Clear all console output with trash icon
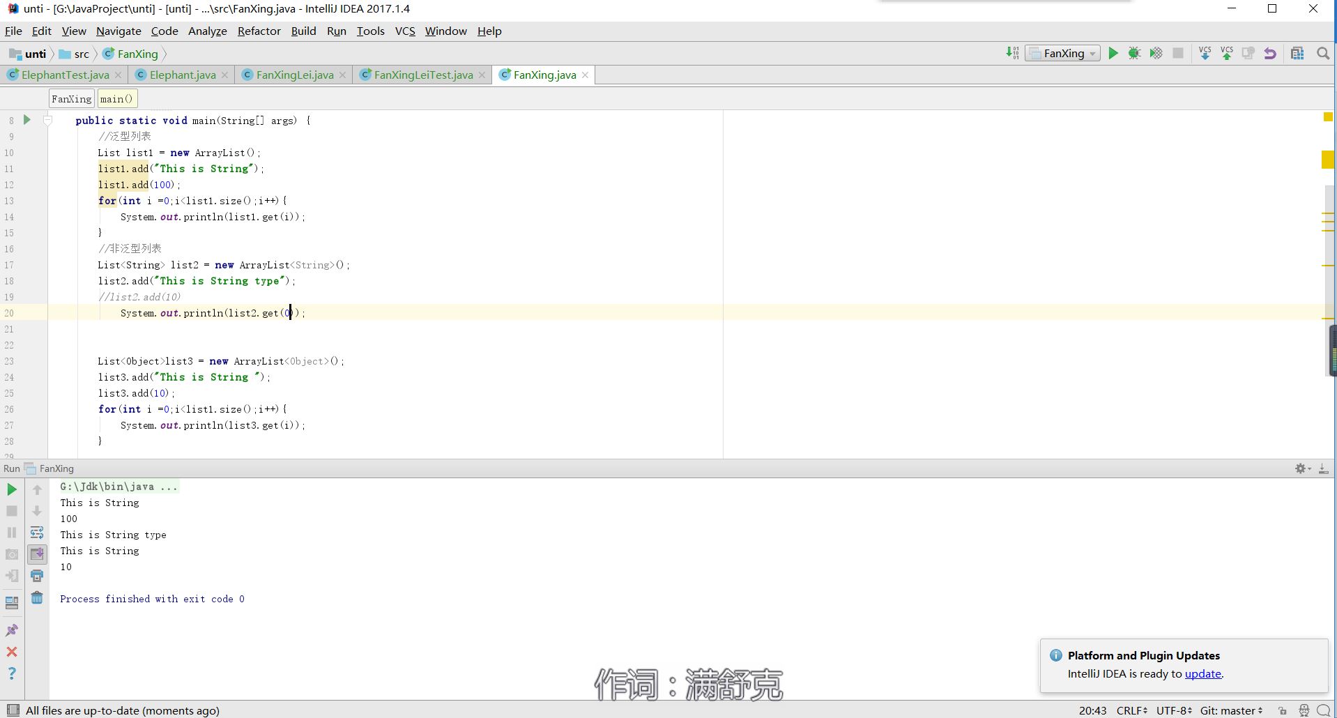The image size is (1337, 718). click(x=37, y=597)
